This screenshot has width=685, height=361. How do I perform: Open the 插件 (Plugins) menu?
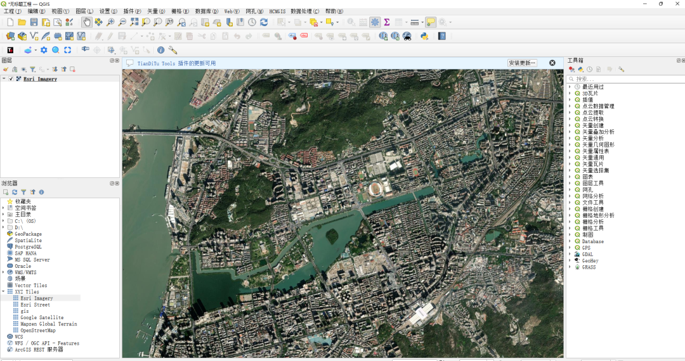point(132,11)
